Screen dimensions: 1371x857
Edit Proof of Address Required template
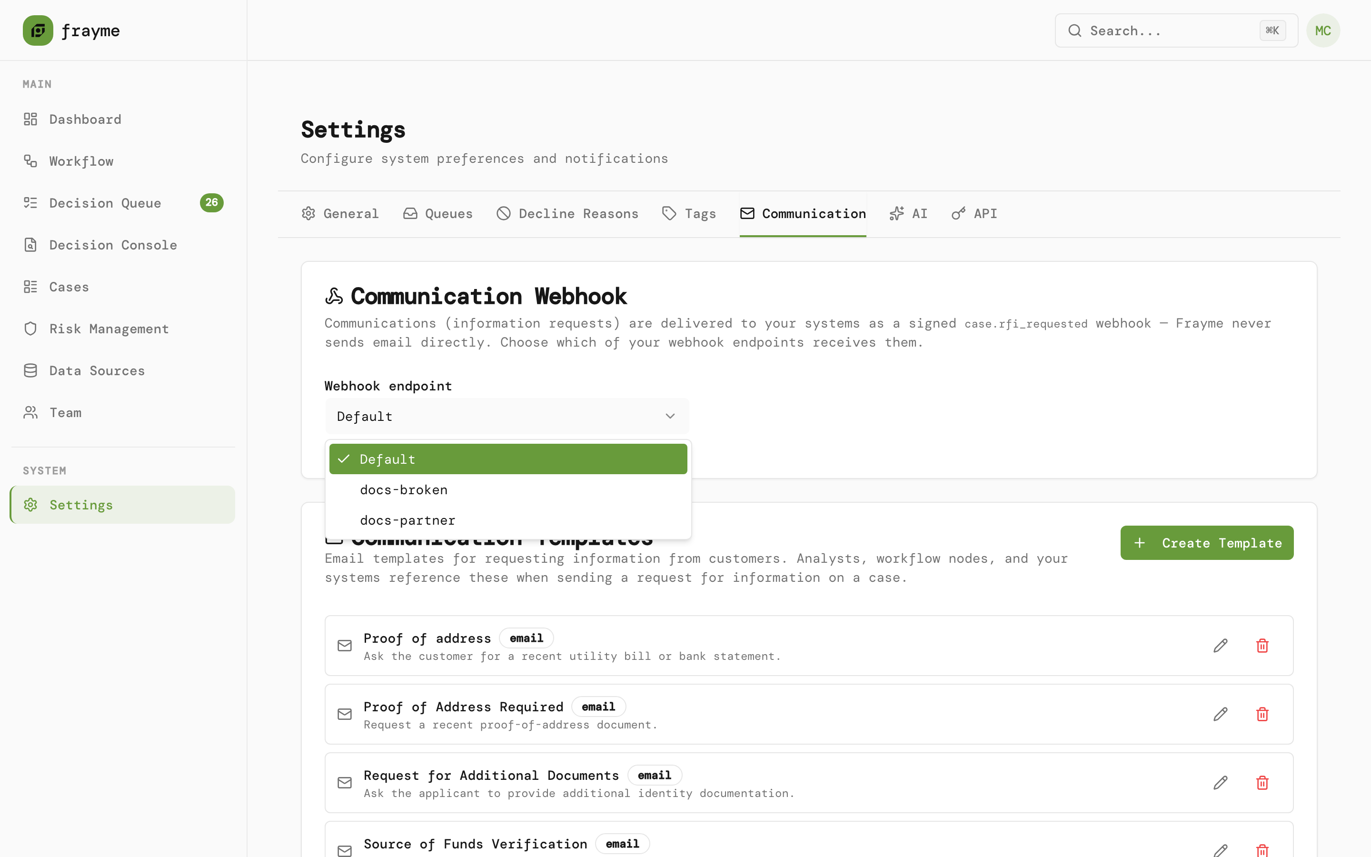click(1220, 714)
